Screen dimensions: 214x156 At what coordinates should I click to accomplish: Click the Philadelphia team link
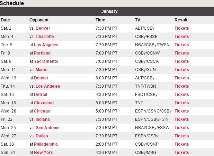pos(46,145)
